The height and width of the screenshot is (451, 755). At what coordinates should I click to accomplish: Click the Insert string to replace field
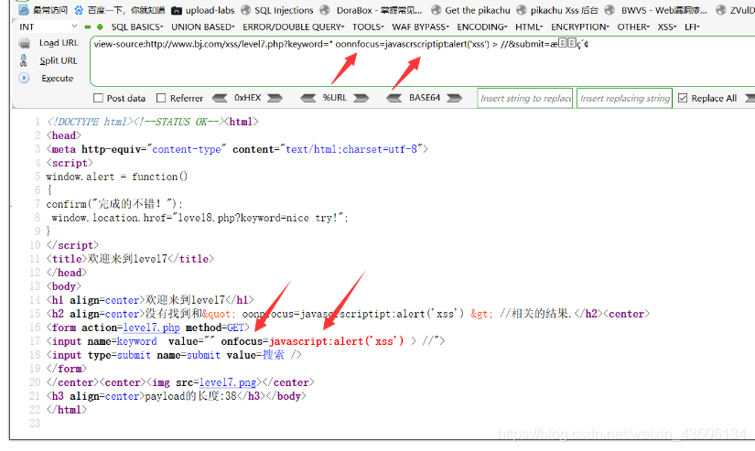point(525,98)
